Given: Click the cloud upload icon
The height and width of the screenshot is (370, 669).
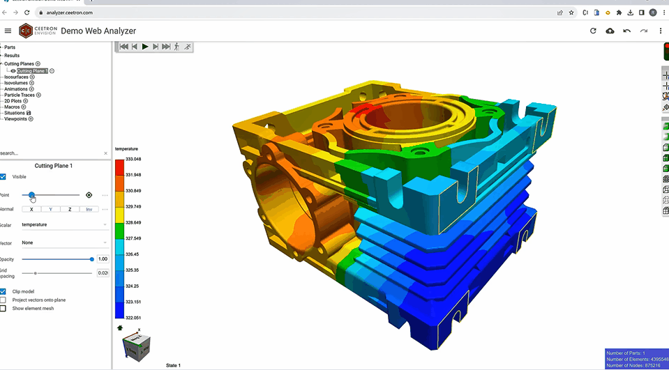Looking at the screenshot, I should pyautogui.click(x=610, y=31).
